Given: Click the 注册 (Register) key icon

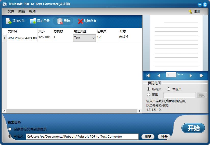Looking at the screenshot, I should pyautogui.click(x=190, y=11).
